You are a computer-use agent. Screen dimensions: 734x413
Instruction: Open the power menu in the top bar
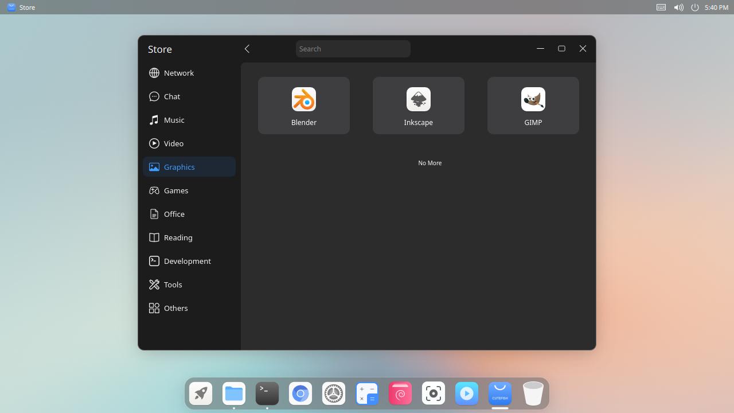[x=694, y=7]
